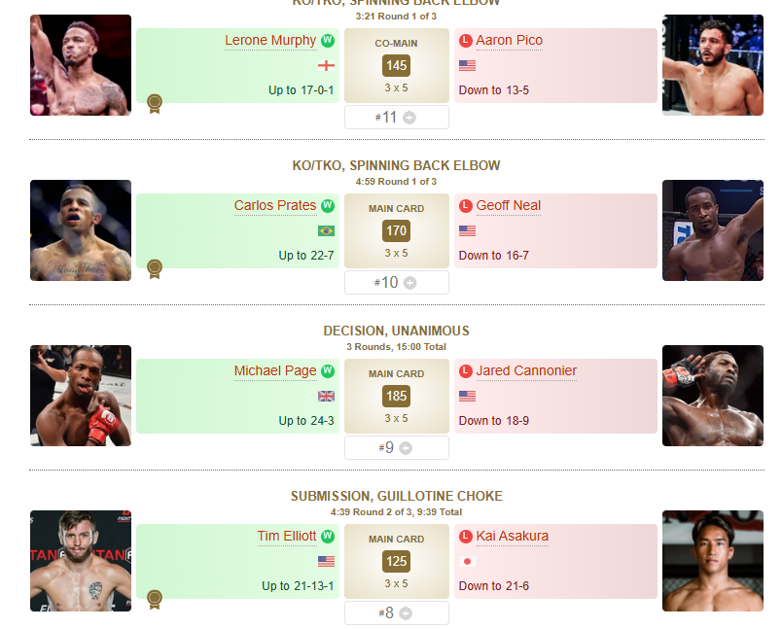Click the 170 weight class badge
The image size is (782, 629).
[x=397, y=230]
